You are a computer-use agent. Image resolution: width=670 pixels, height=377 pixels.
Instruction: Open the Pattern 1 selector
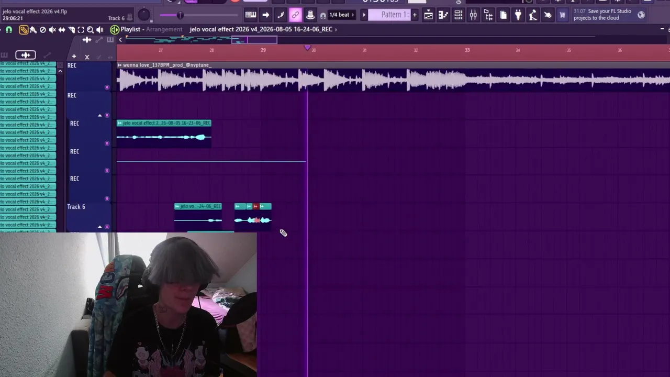click(x=390, y=15)
